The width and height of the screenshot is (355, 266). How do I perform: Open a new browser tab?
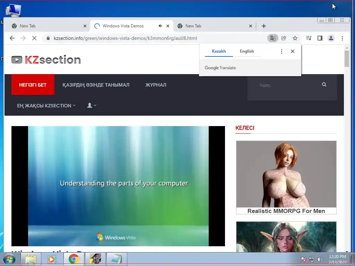(x=263, y=26)
